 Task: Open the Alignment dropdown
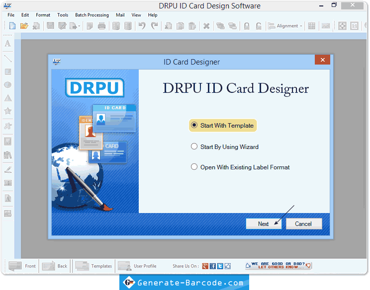(x=285, y=26)
